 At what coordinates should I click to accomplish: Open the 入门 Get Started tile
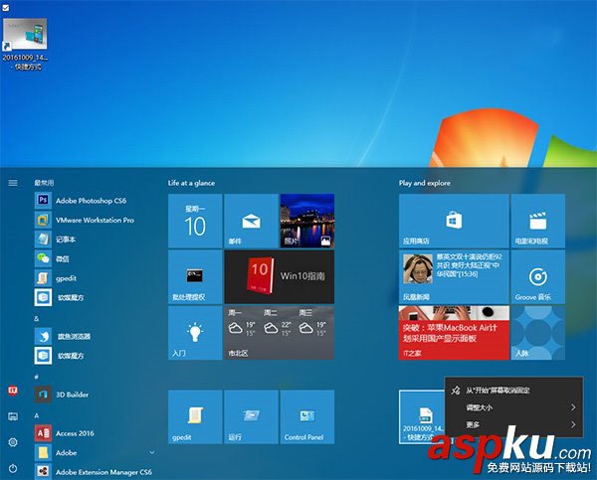tap(195, 333)
